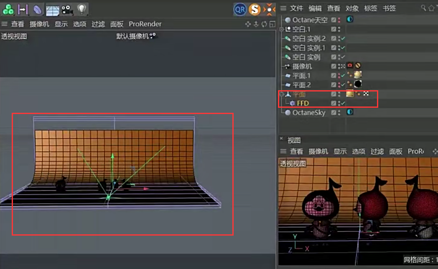This screenshot has height=269, width=438.
Task: Collapse the 平面 object tree node
Action: click(x=282, y=94)
